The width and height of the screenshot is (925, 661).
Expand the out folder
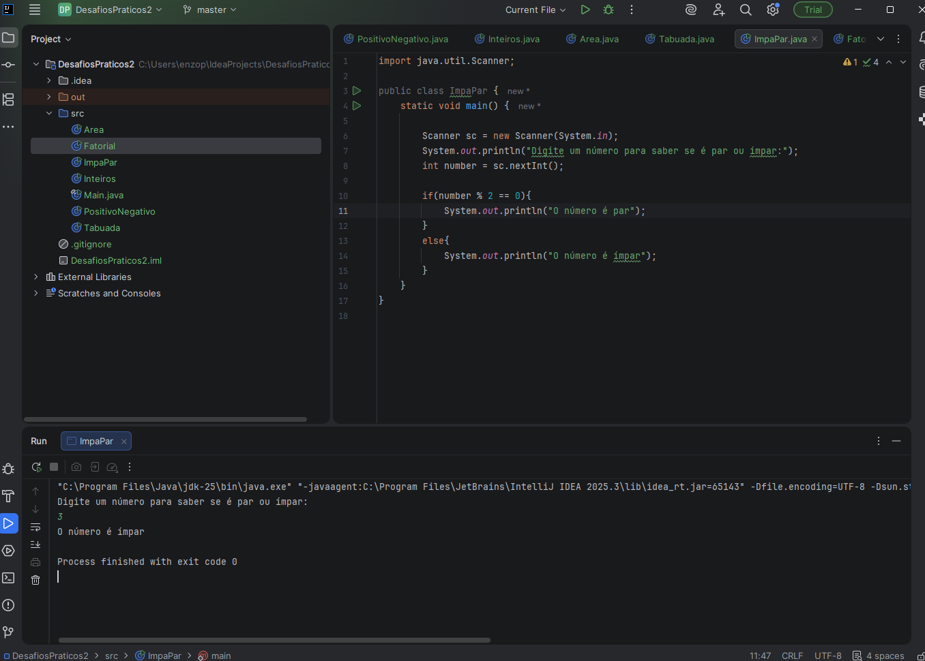pyautogui.click(x=49, y=97)
